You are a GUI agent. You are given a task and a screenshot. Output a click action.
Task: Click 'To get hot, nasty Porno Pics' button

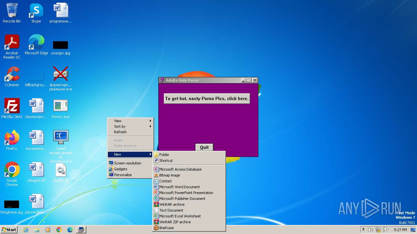[207, 98]
